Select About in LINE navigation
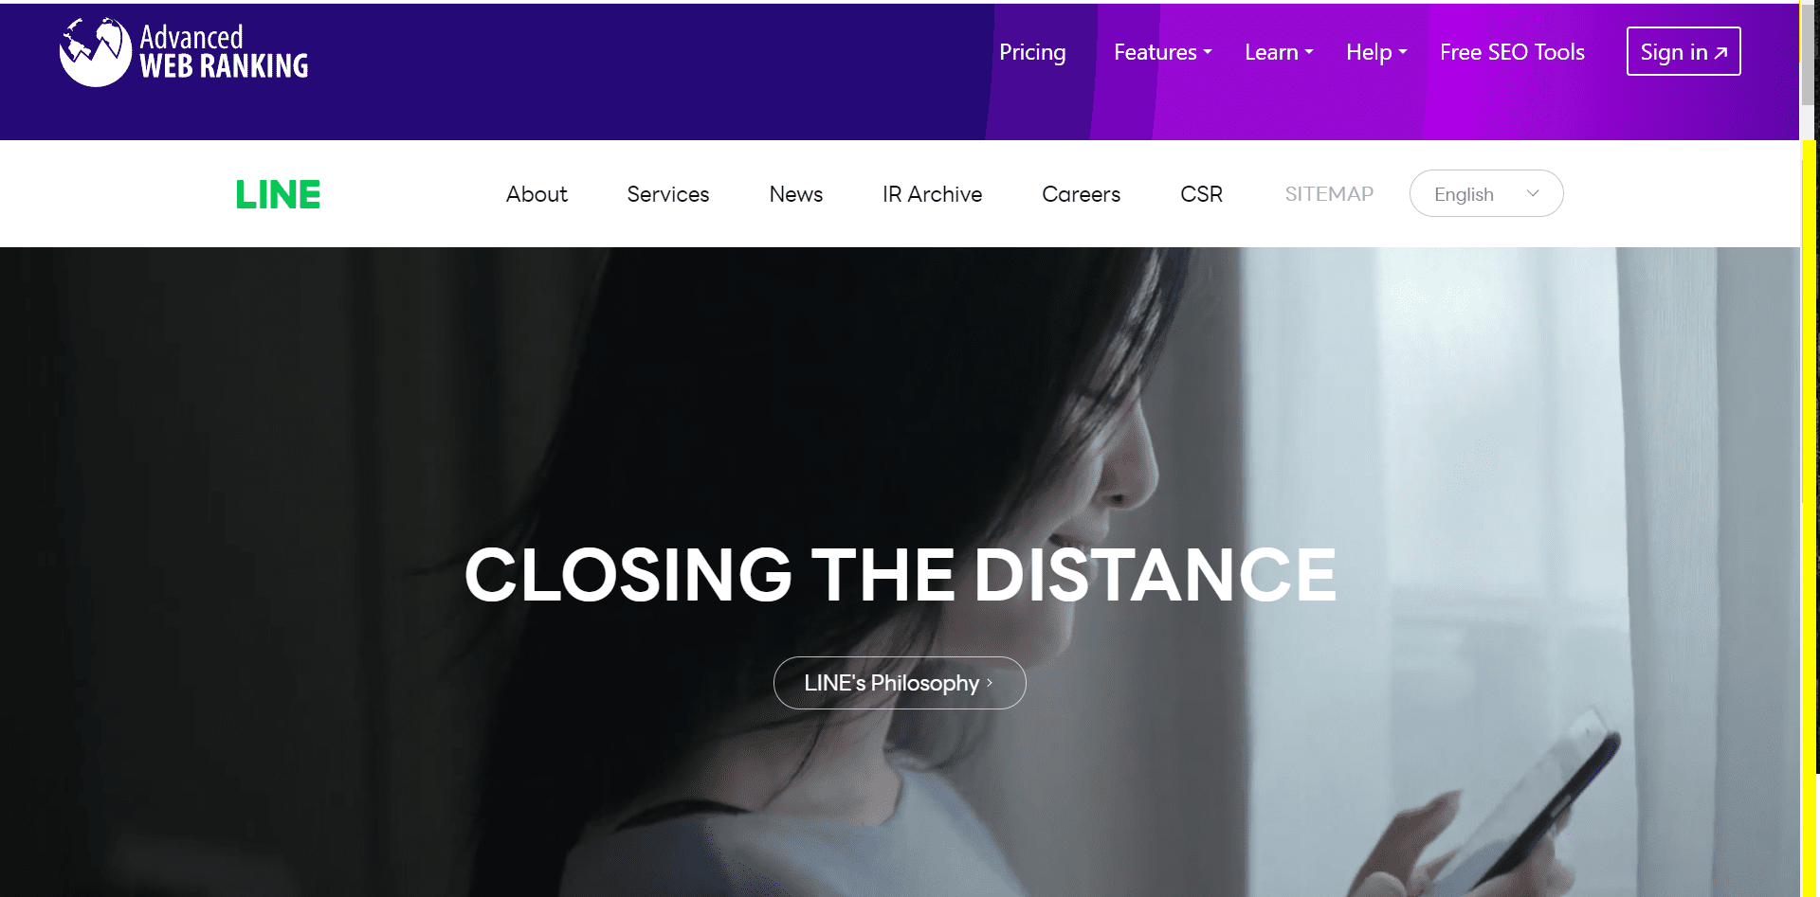Image resolution: width=1820 pixels, height=897 pixels. pyautogui.click(x=537, y=194)
